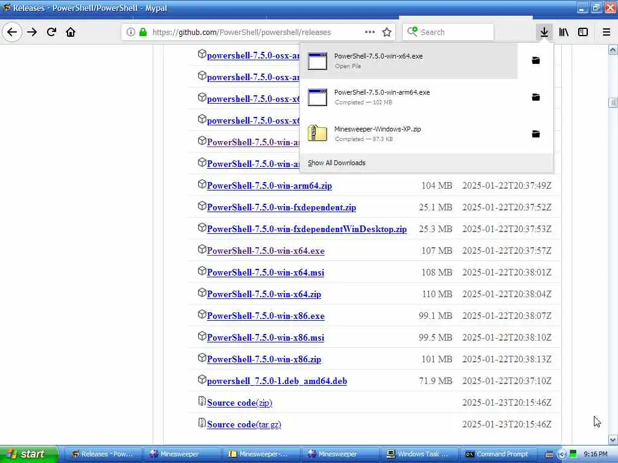Switch to Command Prompt taskbar button
Viewport: 618px width, 463px height.
tap(498, 454)
